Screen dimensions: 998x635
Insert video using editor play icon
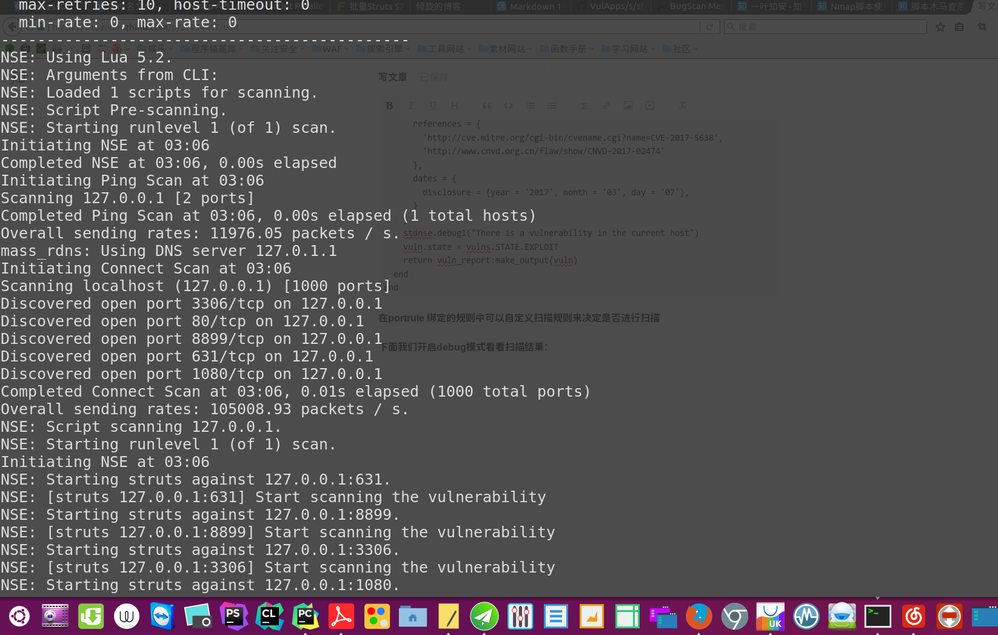pos(650,106)
